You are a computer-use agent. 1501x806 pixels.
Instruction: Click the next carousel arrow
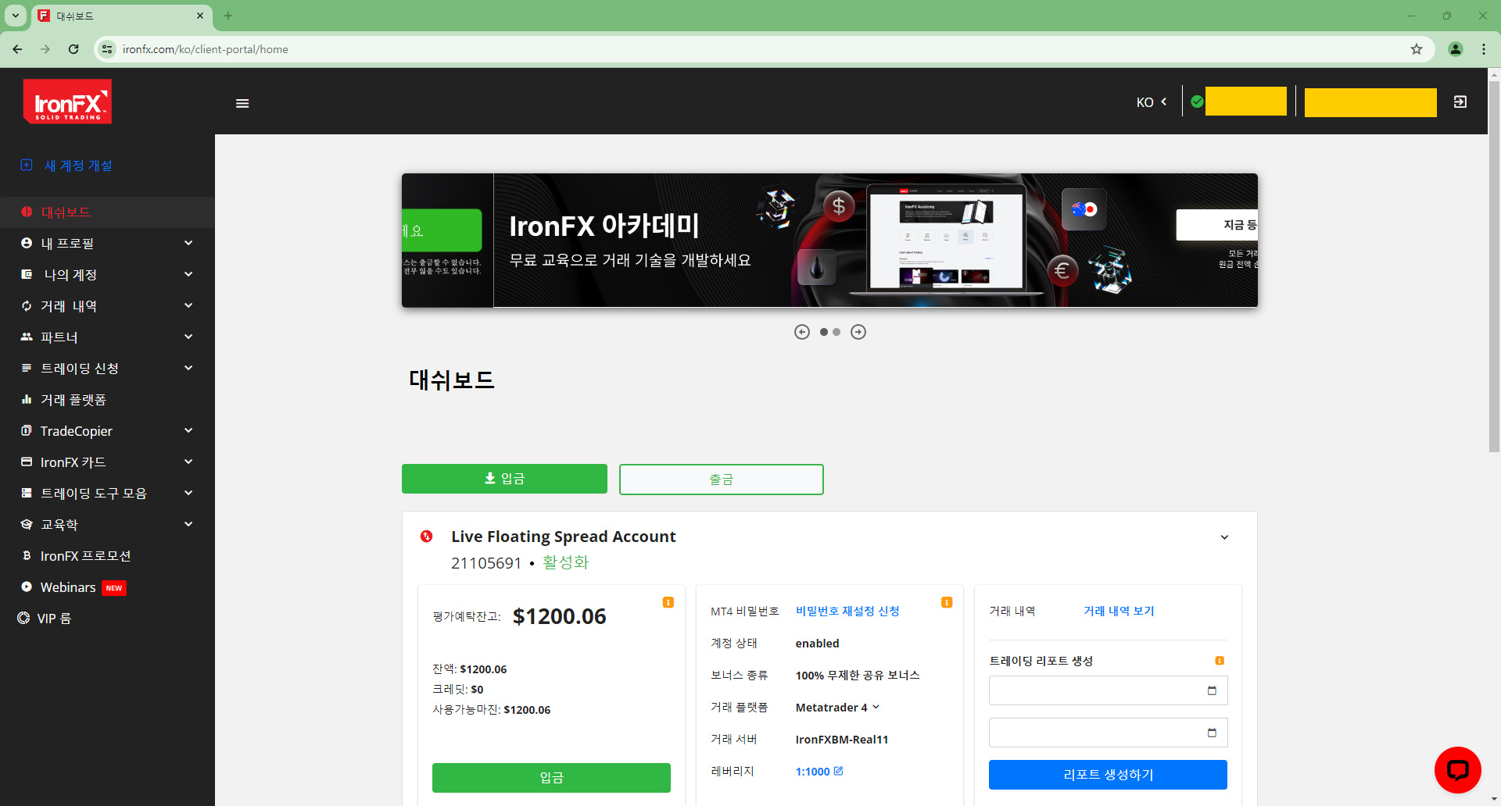tap(858, 332)
